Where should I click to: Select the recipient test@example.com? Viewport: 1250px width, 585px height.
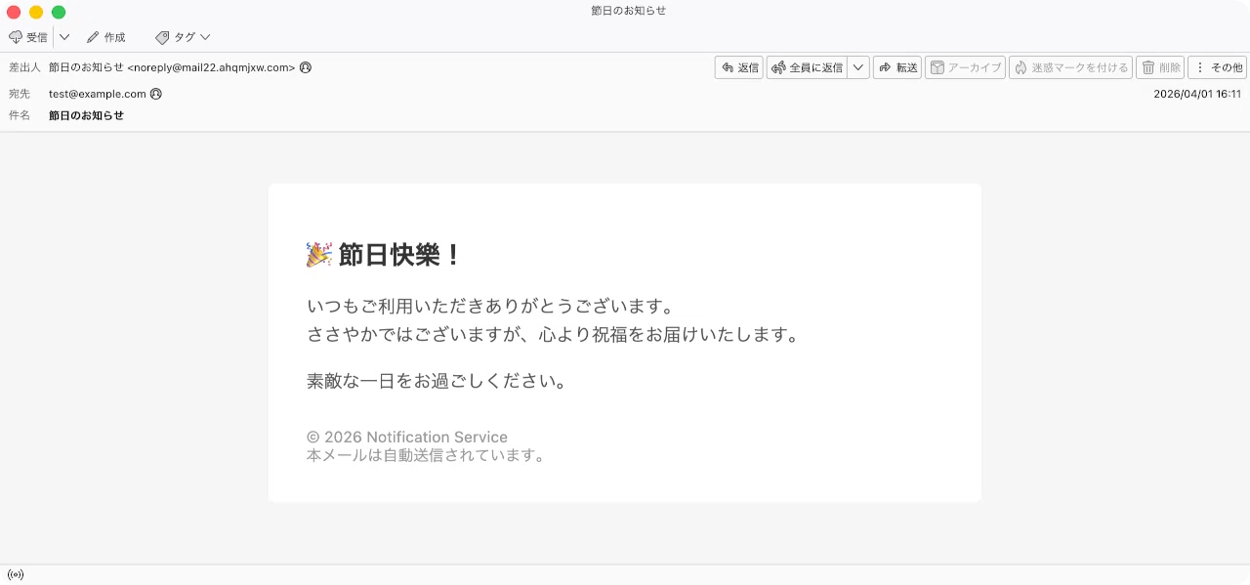point(98,94)
